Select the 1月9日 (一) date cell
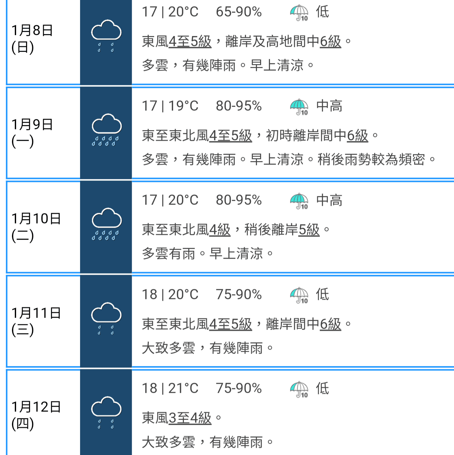454x455 pixels. coord(44,133)
